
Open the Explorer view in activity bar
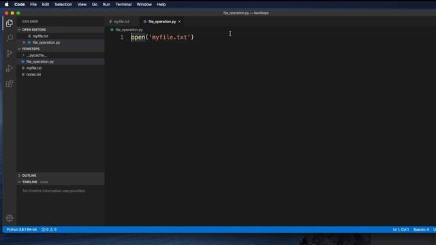10,23
